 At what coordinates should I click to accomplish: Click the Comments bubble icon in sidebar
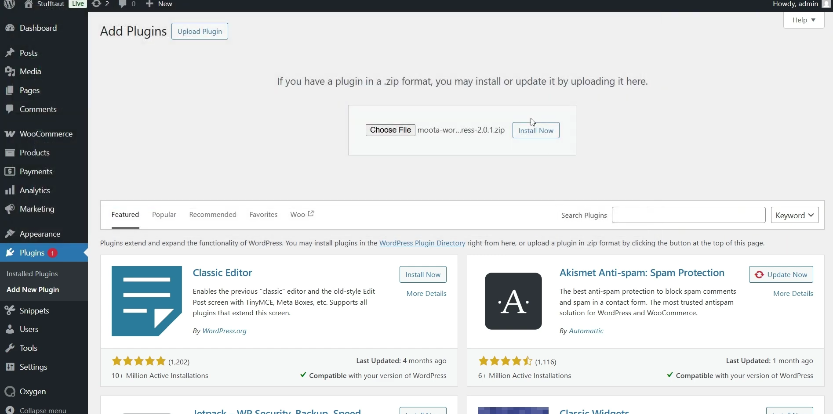(10, 109)
